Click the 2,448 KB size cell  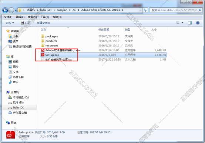[160, 50]
